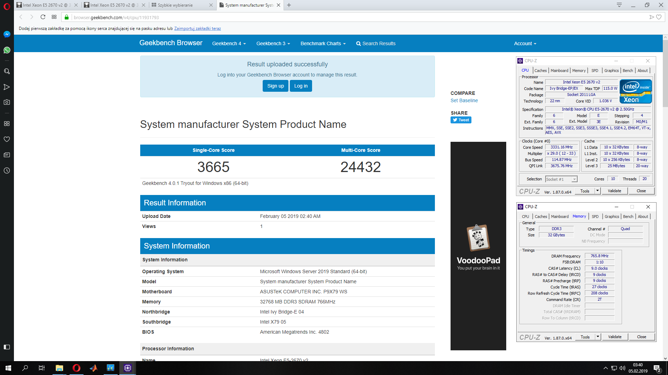
Task: Click Close button in lower CPU-Z window
Action: point(641,337)
